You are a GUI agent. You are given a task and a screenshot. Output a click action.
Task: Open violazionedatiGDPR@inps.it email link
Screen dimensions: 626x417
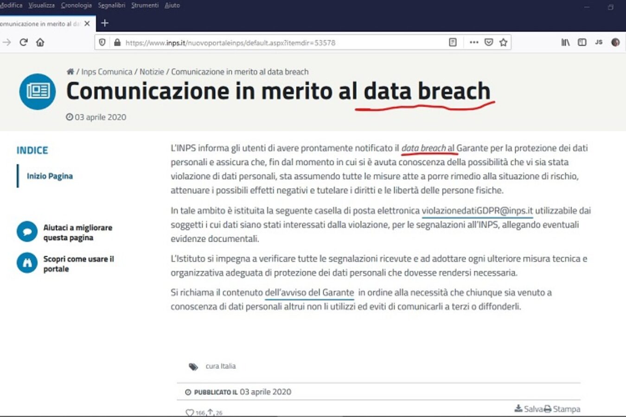click(477, 210)
